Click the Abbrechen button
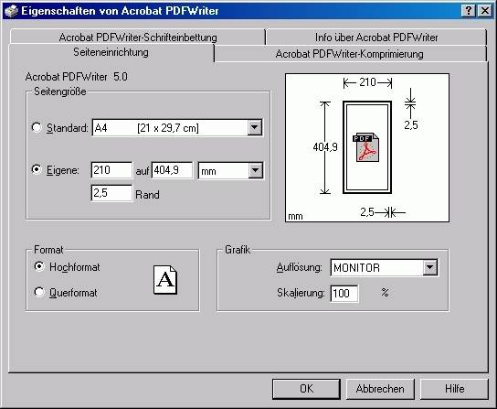Image resolution: width=497 pixels, height=409 pixels. [x=380, y=389]
